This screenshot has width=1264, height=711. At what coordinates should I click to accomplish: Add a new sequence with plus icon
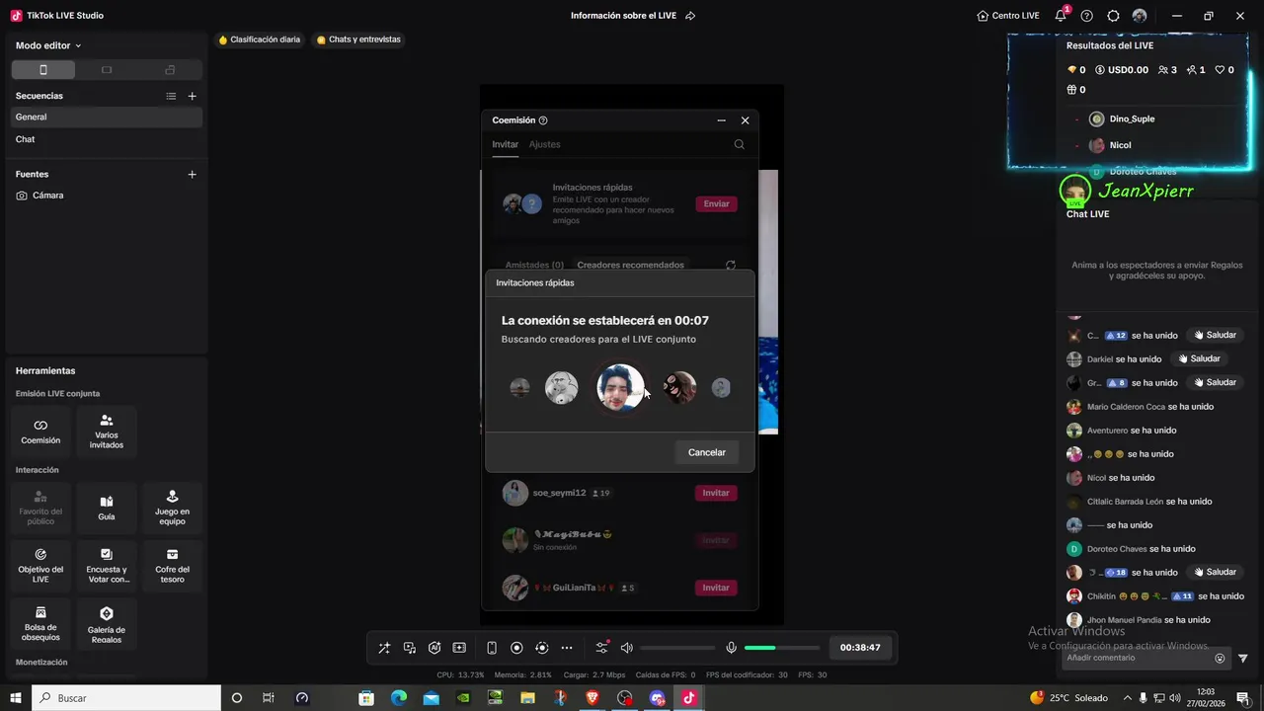[x=193, y=96]
